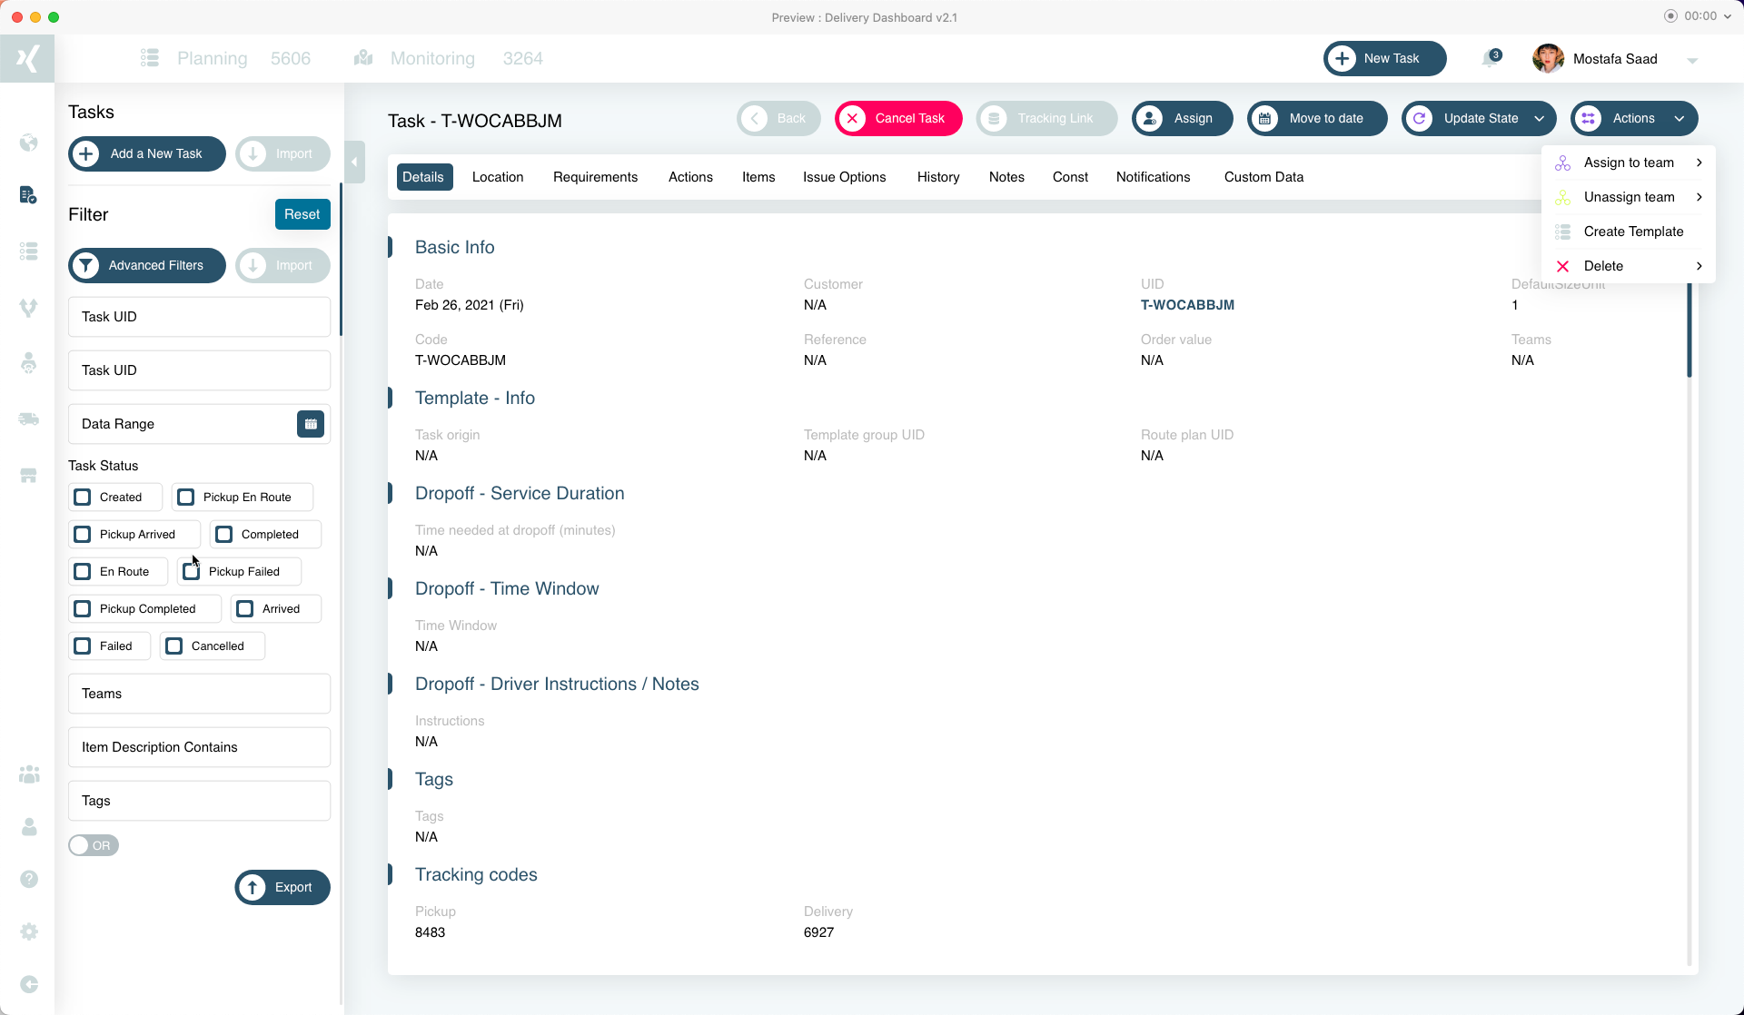Click the help question mark icon
The image size is (1744, 1015).
point(28,879)
